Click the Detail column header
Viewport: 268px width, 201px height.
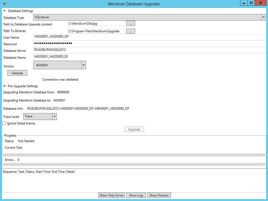point(70,171)
